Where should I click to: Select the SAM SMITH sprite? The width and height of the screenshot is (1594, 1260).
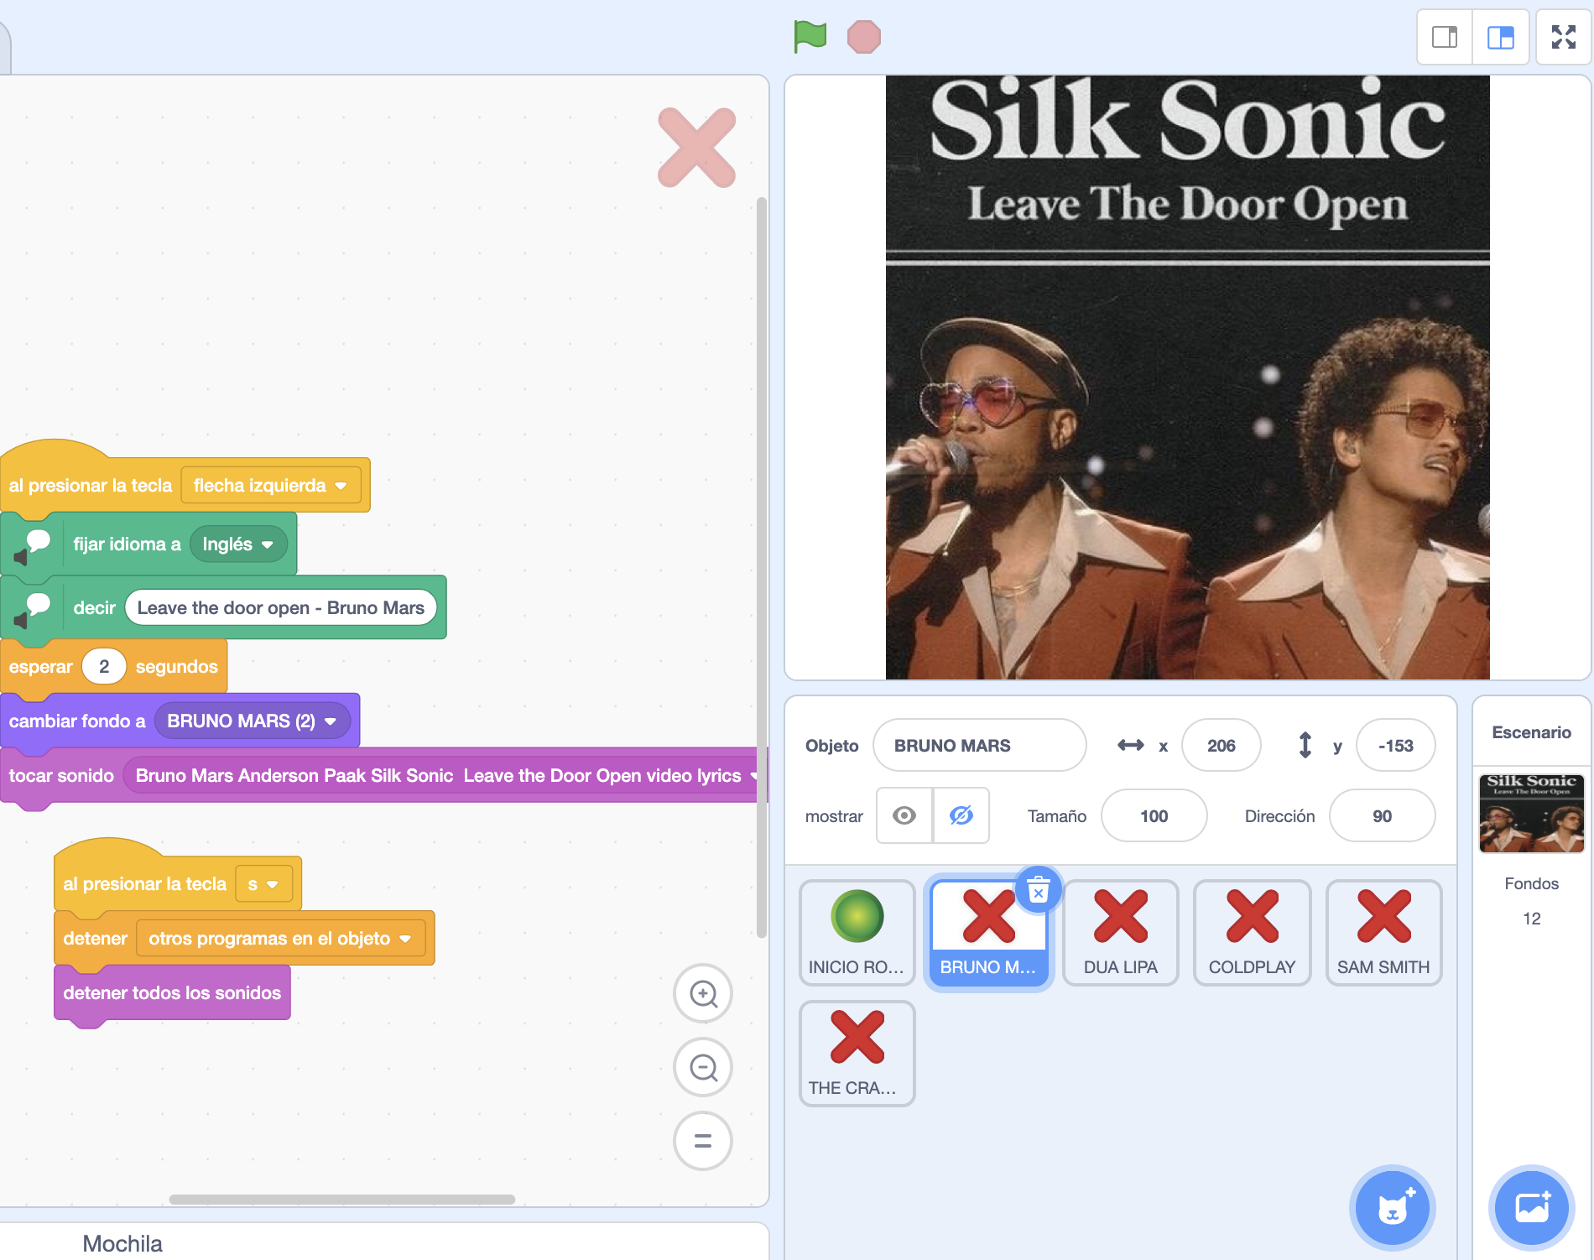point(1384,933)
